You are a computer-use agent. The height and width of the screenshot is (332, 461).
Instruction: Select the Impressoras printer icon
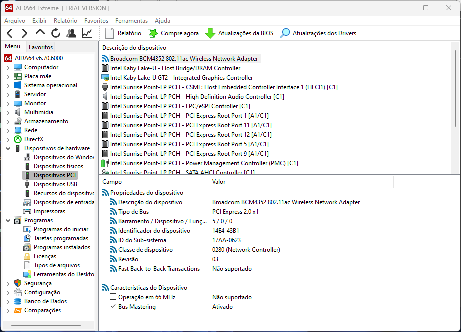pyautogui.click(x=27, y=211)
